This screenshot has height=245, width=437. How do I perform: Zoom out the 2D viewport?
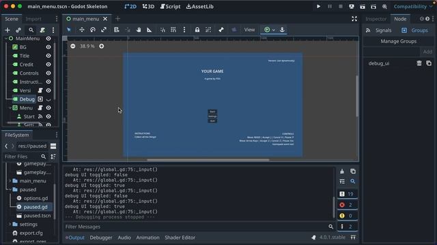73,46
